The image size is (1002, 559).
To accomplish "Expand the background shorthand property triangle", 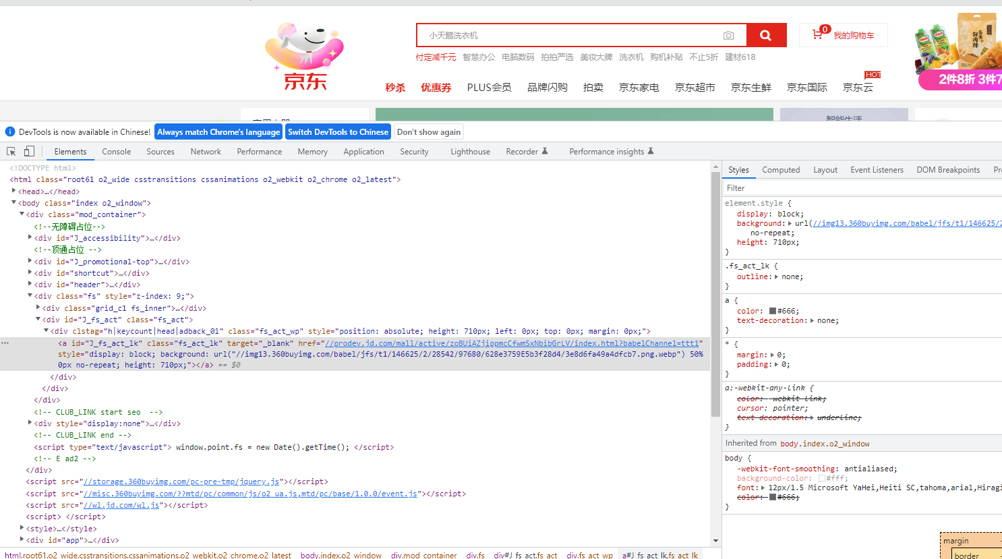I will point(790,223).
